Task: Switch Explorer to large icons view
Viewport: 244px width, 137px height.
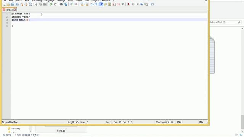Action: click(241, 135)
